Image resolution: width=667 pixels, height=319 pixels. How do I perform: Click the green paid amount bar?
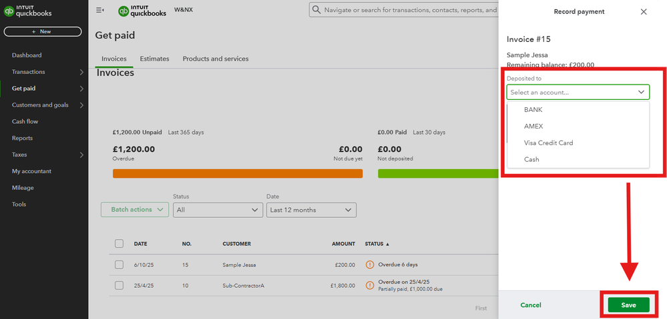438,174
